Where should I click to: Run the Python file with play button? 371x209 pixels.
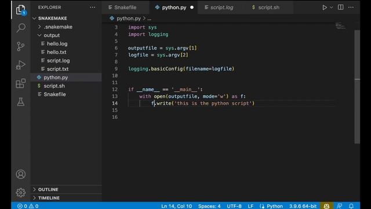(325, 8)
